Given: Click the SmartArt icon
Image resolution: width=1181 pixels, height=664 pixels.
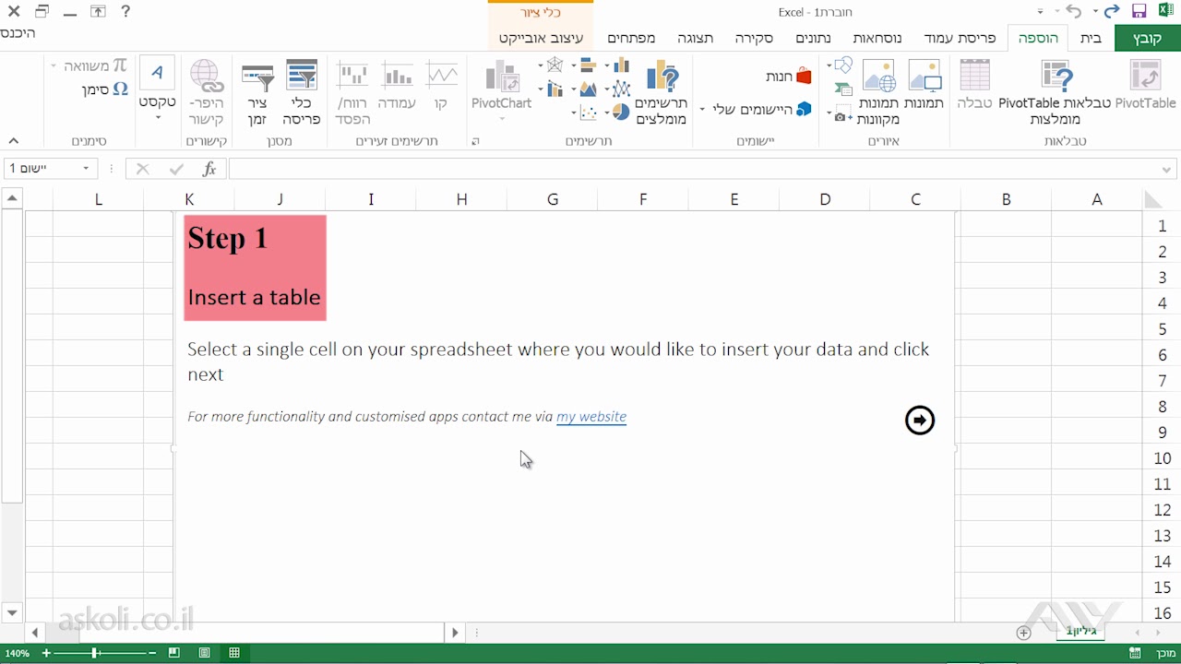Looking at the screenshot, I should pyautogui.click(x=842, y=89).
